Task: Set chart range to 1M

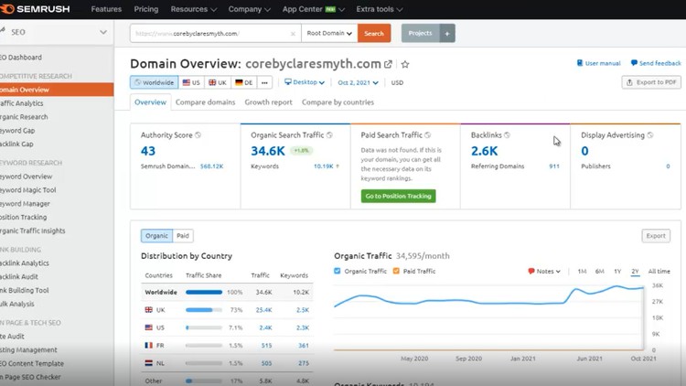Action: (x=582, y=272)
